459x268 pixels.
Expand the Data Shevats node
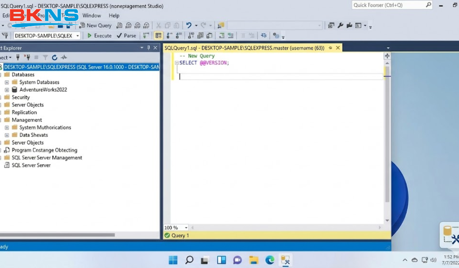tap(7, 135)
